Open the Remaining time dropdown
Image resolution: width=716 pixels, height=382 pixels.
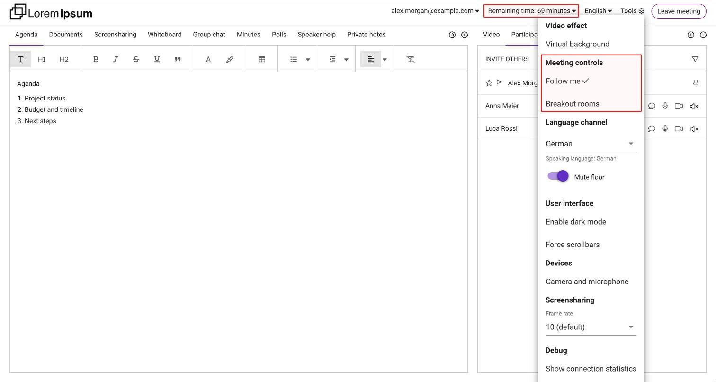531,11
